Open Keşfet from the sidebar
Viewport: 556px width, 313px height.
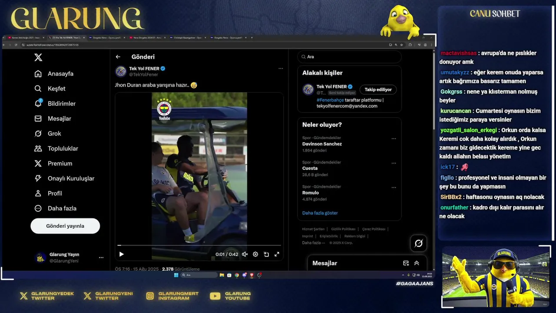tap(50, 89)
